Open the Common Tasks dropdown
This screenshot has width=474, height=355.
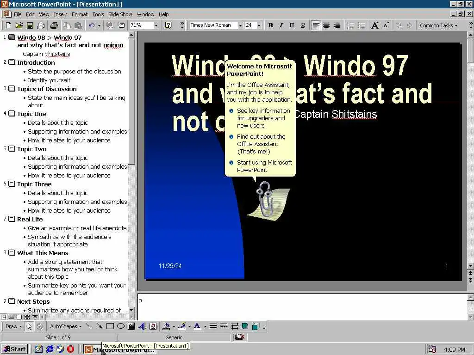(439, 26)
